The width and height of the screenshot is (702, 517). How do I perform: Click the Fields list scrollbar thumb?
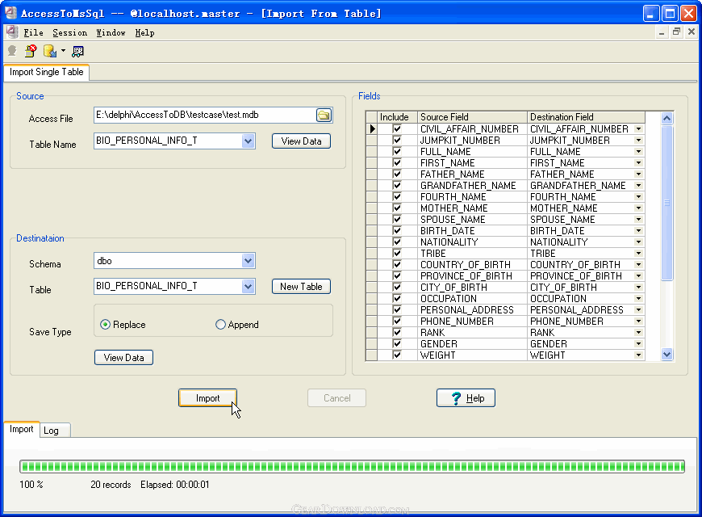coord(666,203)
